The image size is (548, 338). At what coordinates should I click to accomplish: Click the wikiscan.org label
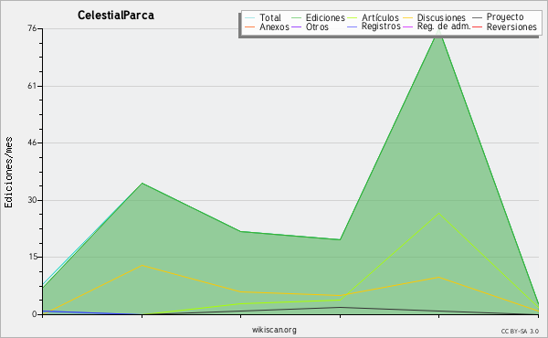[x=274, y=329]
